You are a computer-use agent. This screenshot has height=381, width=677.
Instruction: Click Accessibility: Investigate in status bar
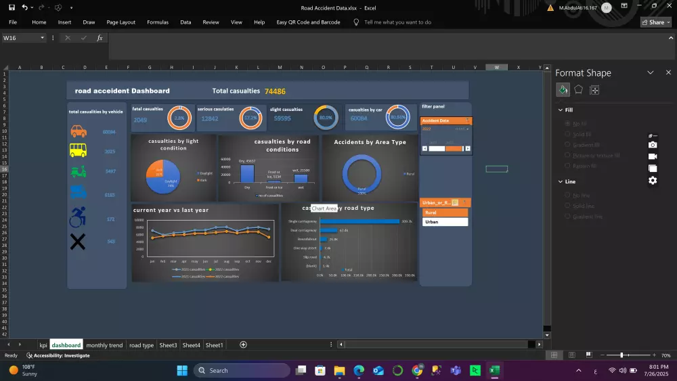[58, 355]
